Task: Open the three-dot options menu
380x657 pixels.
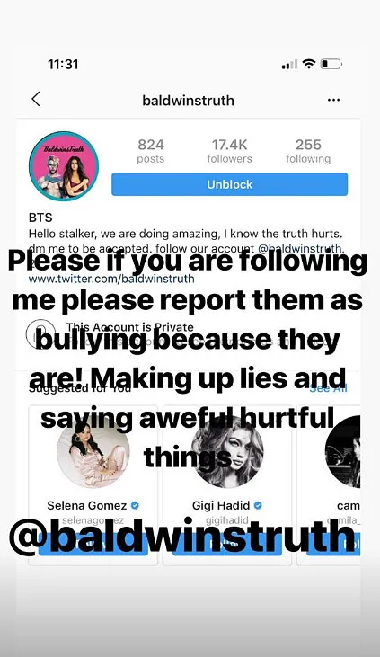Action: click(333, 100)
